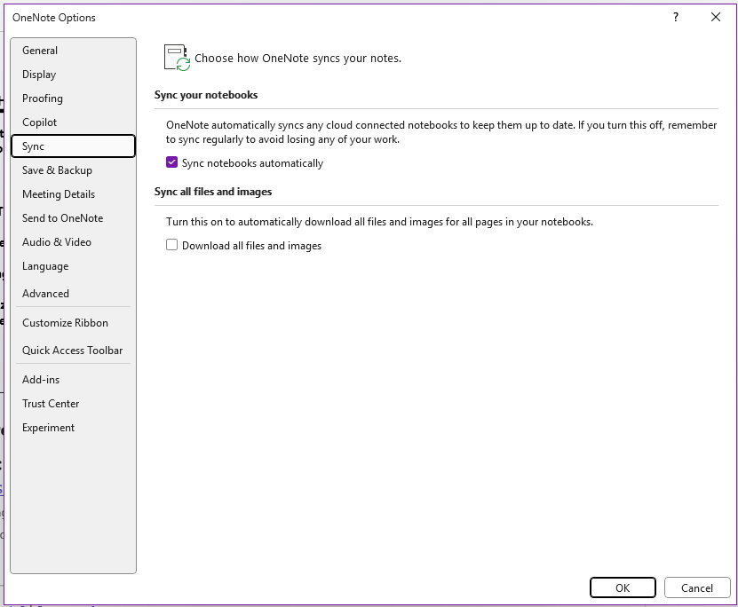Viewport: 738px width, 607px height.
Task: Select the Display category
Action: coord(38,75)
